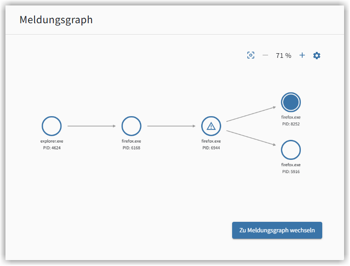
Task: Select the explorer.exe node PID 4624
Action: pyautogui.click(x=51, y=126)
